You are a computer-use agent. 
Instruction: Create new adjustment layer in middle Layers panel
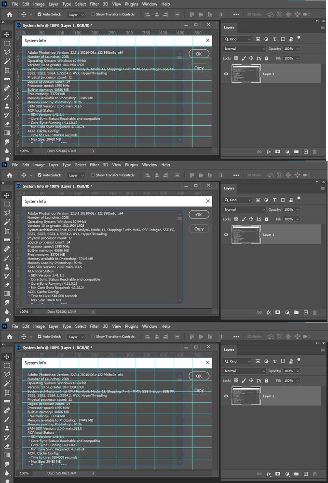[x=287, y=312]
